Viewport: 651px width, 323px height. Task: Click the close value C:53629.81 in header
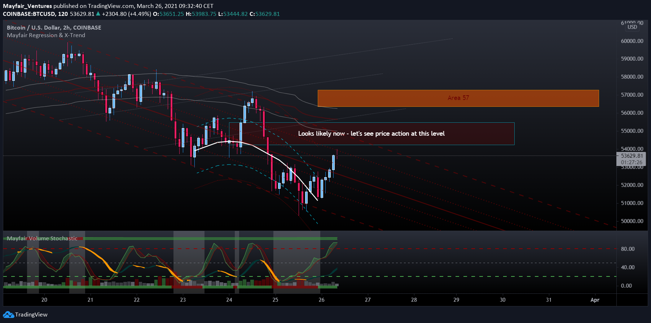265,14
